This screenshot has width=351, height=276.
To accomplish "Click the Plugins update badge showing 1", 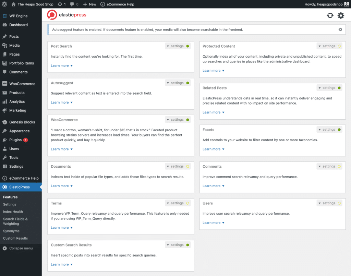I will [25, 140].
